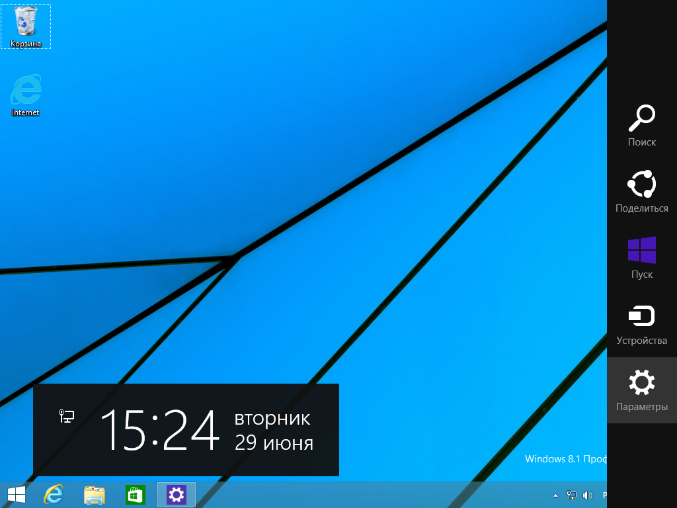Open the volume speaker icon in tray
This screenshot has width=677, height=508.
pos(587,495)
